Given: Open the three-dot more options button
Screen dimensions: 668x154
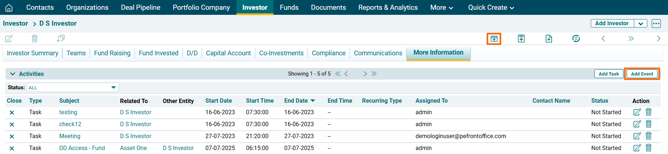Looking at the screenshot, I should 656,23.
